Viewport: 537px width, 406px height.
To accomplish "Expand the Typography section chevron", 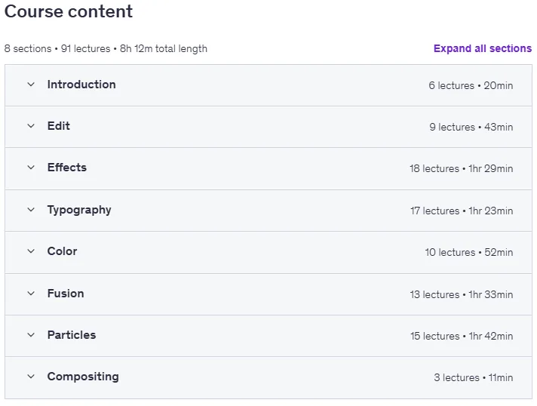I will click(31, 210).
